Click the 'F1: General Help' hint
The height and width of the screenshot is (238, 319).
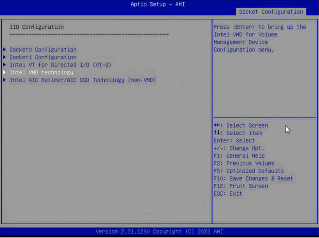tap(239, 156)
